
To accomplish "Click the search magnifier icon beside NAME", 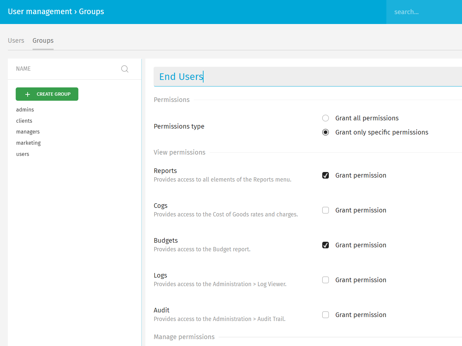I will (125, 69).
